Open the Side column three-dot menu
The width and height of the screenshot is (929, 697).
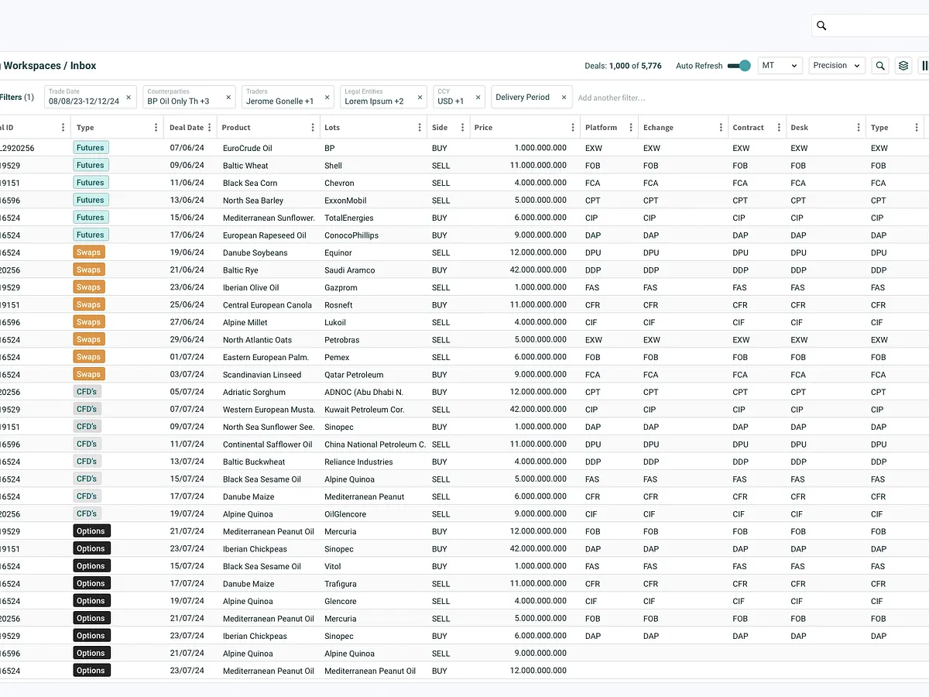pos(461,127)
